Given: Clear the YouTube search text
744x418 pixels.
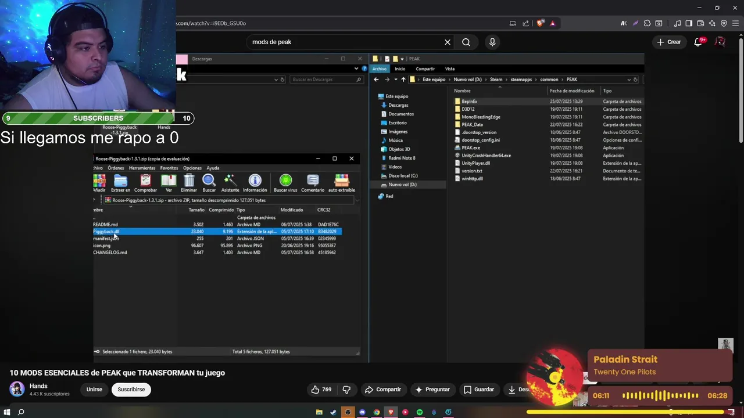Looking at the screenshot, I should [x=448, y=42].
